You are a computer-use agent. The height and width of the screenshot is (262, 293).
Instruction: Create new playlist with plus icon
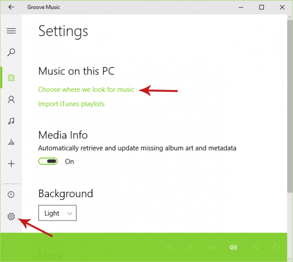pos(11,164)
